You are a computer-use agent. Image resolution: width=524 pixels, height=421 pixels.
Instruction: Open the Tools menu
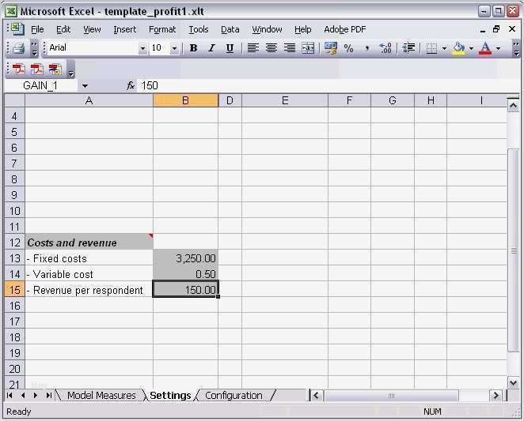[x=199, y=30]
